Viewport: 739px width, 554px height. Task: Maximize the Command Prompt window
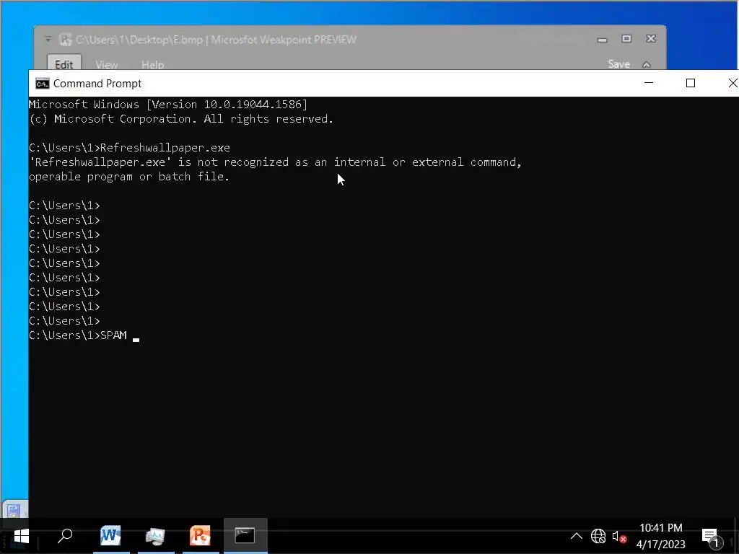(x=691, y=83)
